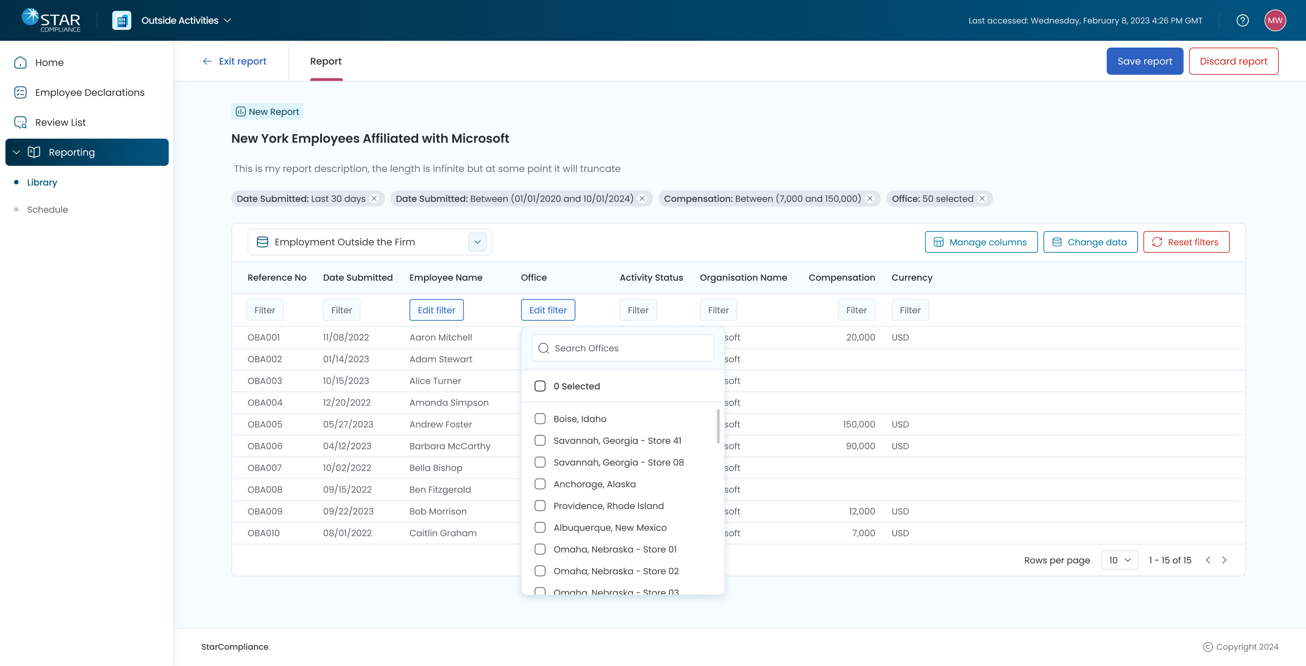
Task: Remove the Office 50 selected filter chip
Action: [x=982, y=198]
